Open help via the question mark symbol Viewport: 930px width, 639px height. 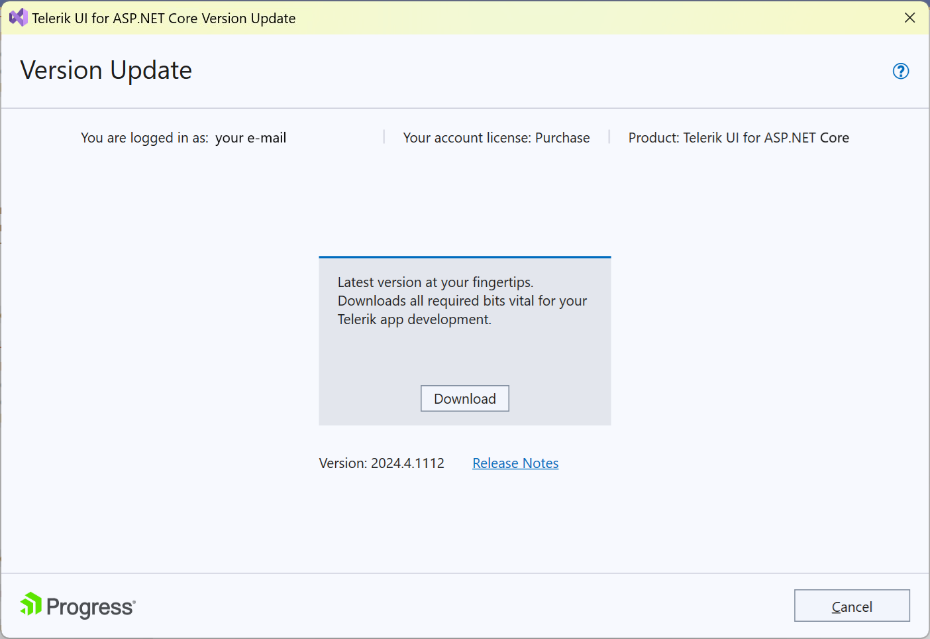(901, 71)
